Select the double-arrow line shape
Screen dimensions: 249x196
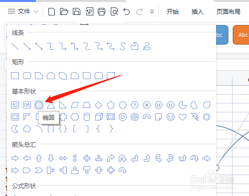39,46
